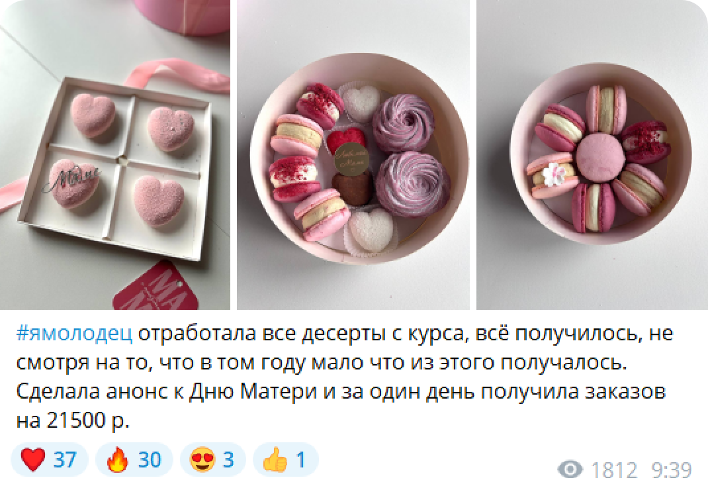Click the gold round label on dessert
This screenshot has width=708, height=486.
(351, 158)
